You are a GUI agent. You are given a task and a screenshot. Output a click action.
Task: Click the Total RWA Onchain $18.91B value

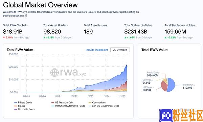[13, 32]
